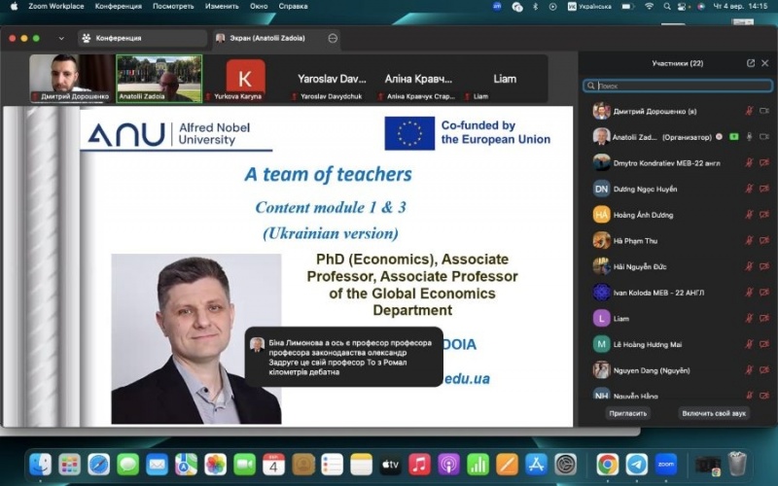Open the Trash in the Dock
This screenshot has height=486, width=778.
pos(737,465)
